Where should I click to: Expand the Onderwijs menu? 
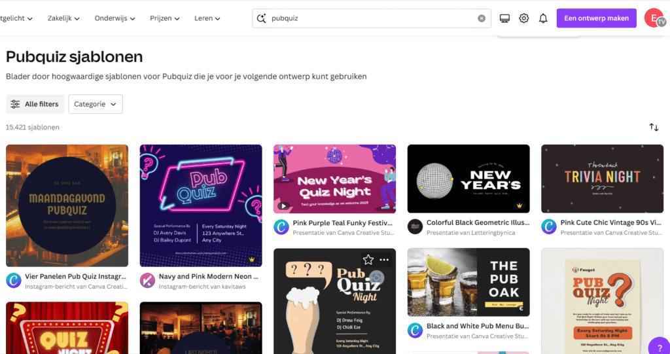tap(115, 18)
